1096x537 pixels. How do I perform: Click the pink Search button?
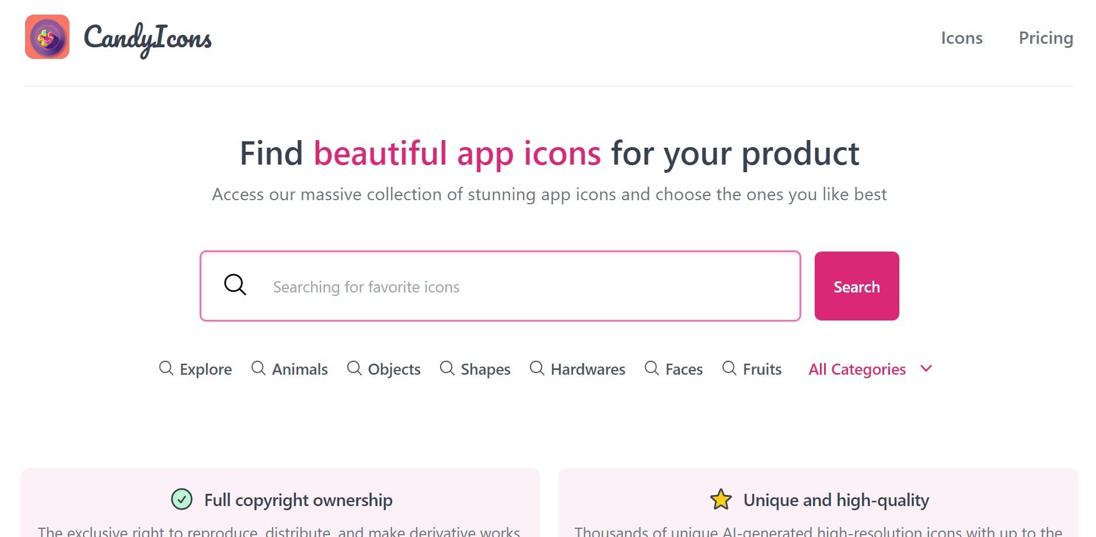(x=856, y=286)
